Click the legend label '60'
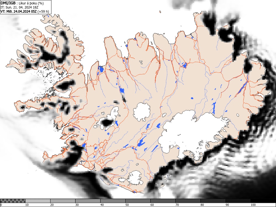This screenshot has height=207, width=276. (x=152, y=205)
